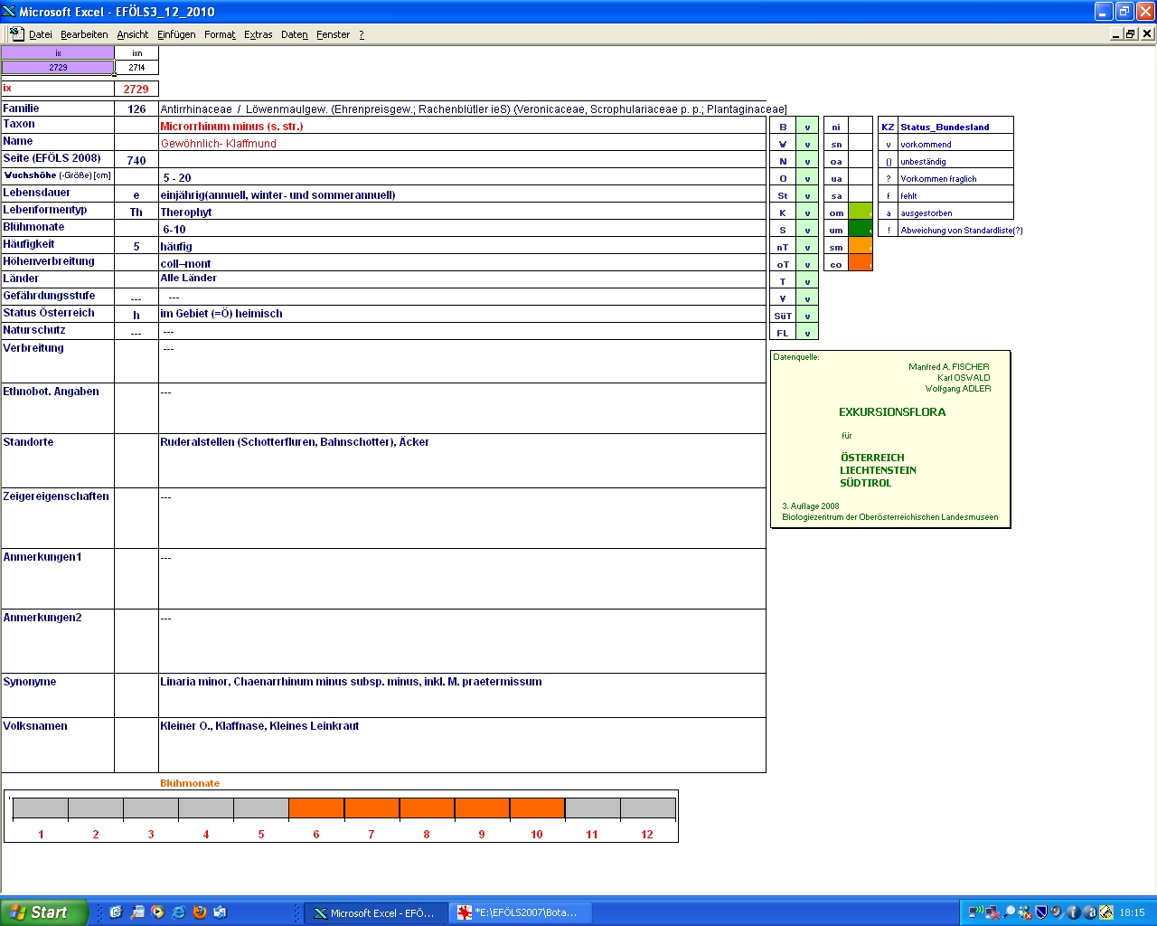Select the ni region code cell

coord(836,127)
